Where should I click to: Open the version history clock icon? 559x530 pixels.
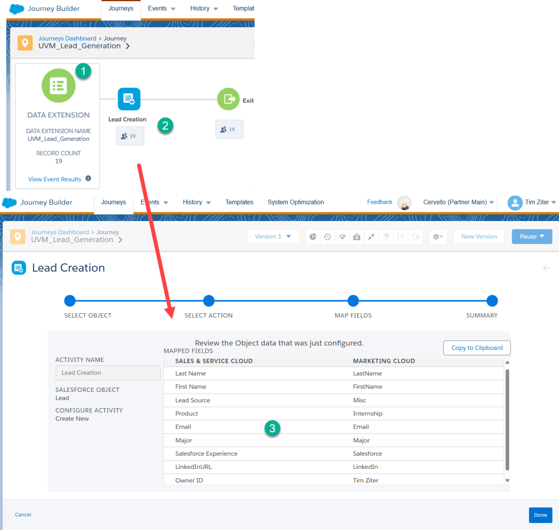328,237
